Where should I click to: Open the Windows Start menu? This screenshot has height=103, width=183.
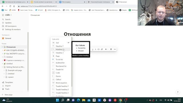coord(57,100)
